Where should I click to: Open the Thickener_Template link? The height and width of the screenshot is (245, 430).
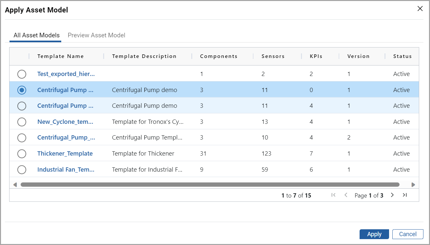point(65,154)
